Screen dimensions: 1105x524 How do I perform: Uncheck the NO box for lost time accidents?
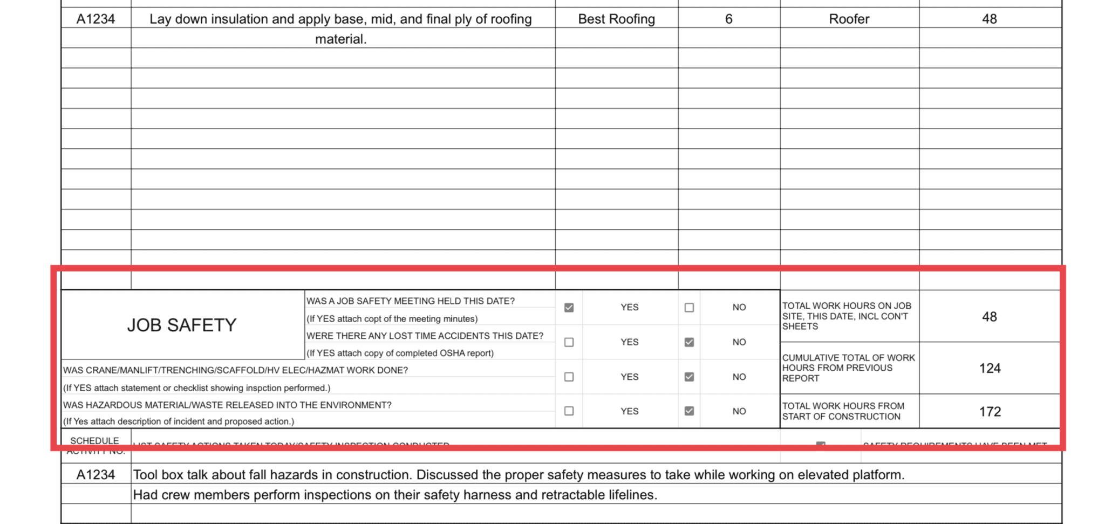tap(689, 342)
